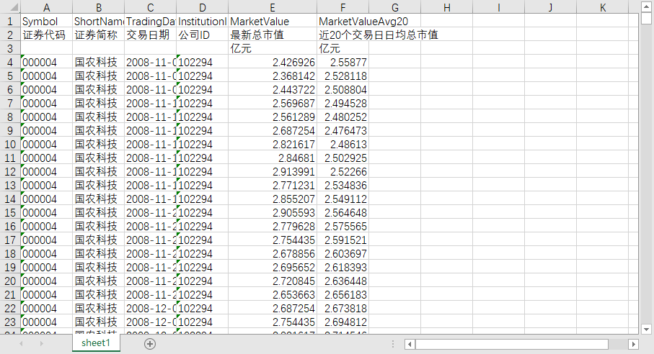The width and height of the screenshot is (654, 354).
Task: Click the Symbol header cell
Action: click(46, 21)
